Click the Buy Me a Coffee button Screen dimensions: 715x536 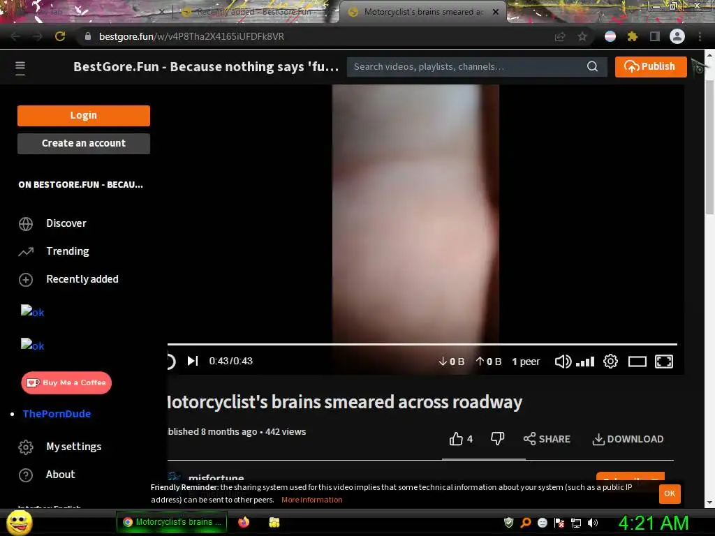click(x=66, y=383)
